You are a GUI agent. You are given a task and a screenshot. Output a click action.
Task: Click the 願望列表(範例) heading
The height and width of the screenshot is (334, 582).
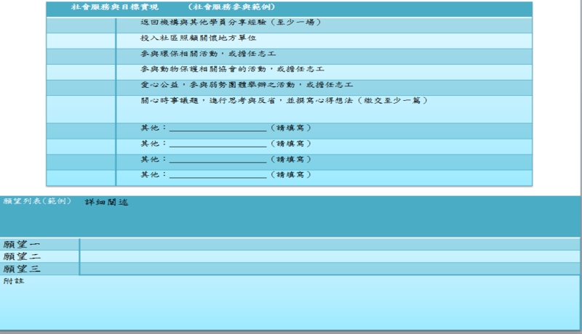pyautogui.click(x=38, y=202)
